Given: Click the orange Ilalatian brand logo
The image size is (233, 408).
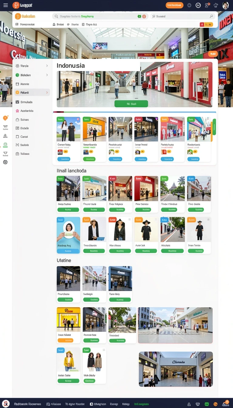Looking at the screenshot, I should point(25,16).
